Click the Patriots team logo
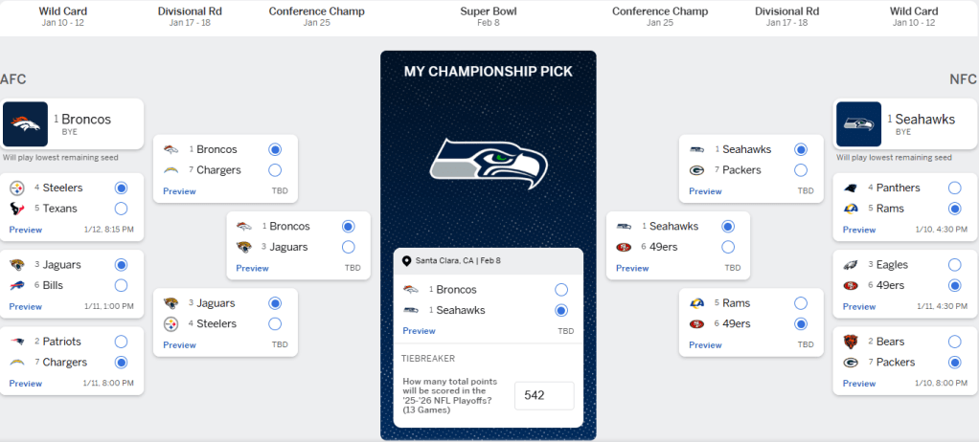The image size is (979, 442). point(16,342)
